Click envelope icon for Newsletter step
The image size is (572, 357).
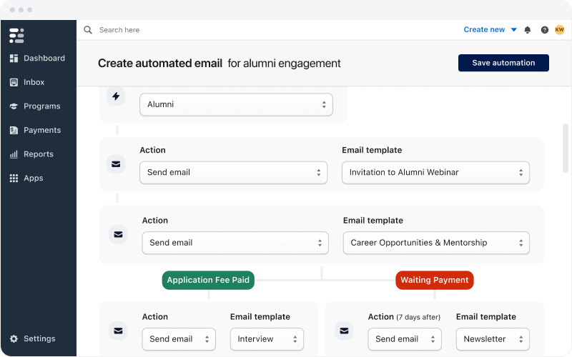344,331
